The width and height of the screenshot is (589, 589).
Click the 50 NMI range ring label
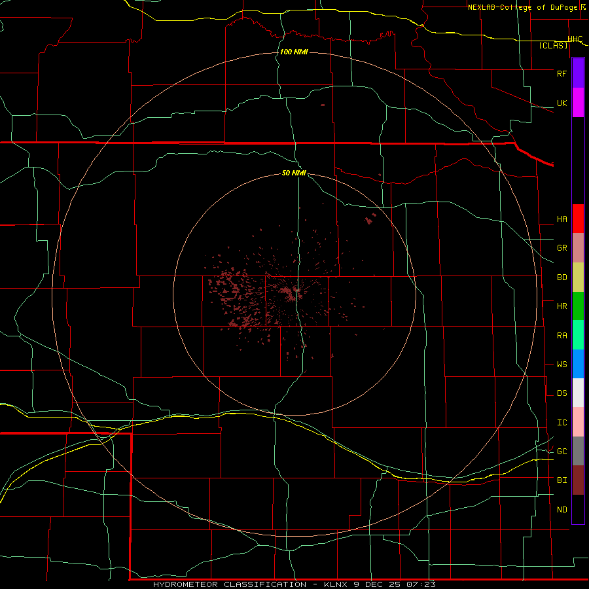294,173
